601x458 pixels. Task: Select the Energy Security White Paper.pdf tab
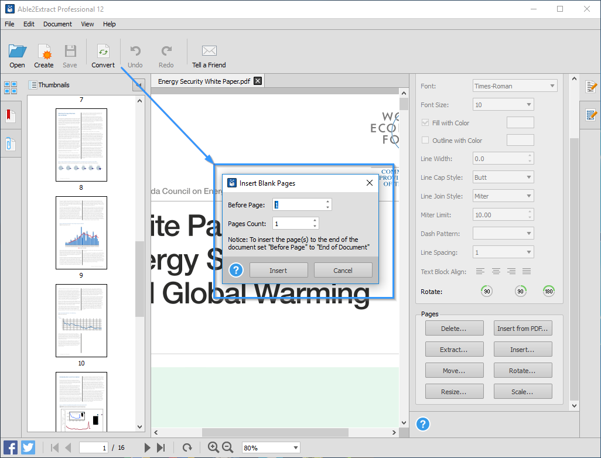click(204, 81)
